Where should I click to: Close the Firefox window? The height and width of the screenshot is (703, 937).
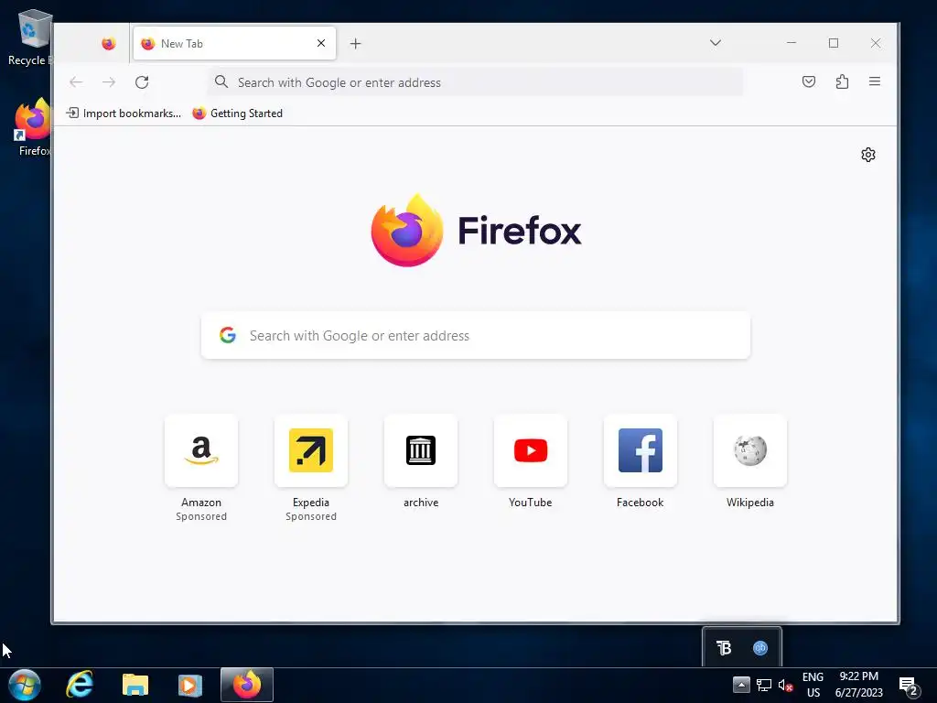876,43
